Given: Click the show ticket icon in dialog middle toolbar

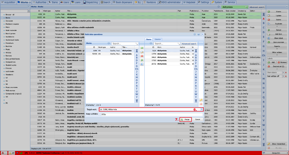Looking at the screenshot, I should point(142,64).
